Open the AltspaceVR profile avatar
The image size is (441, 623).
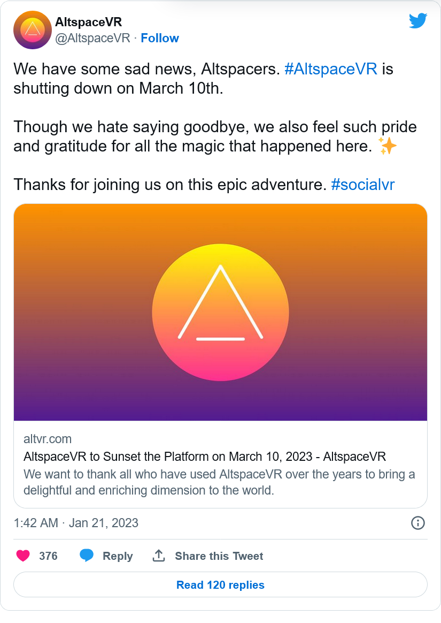click(33, 30)
